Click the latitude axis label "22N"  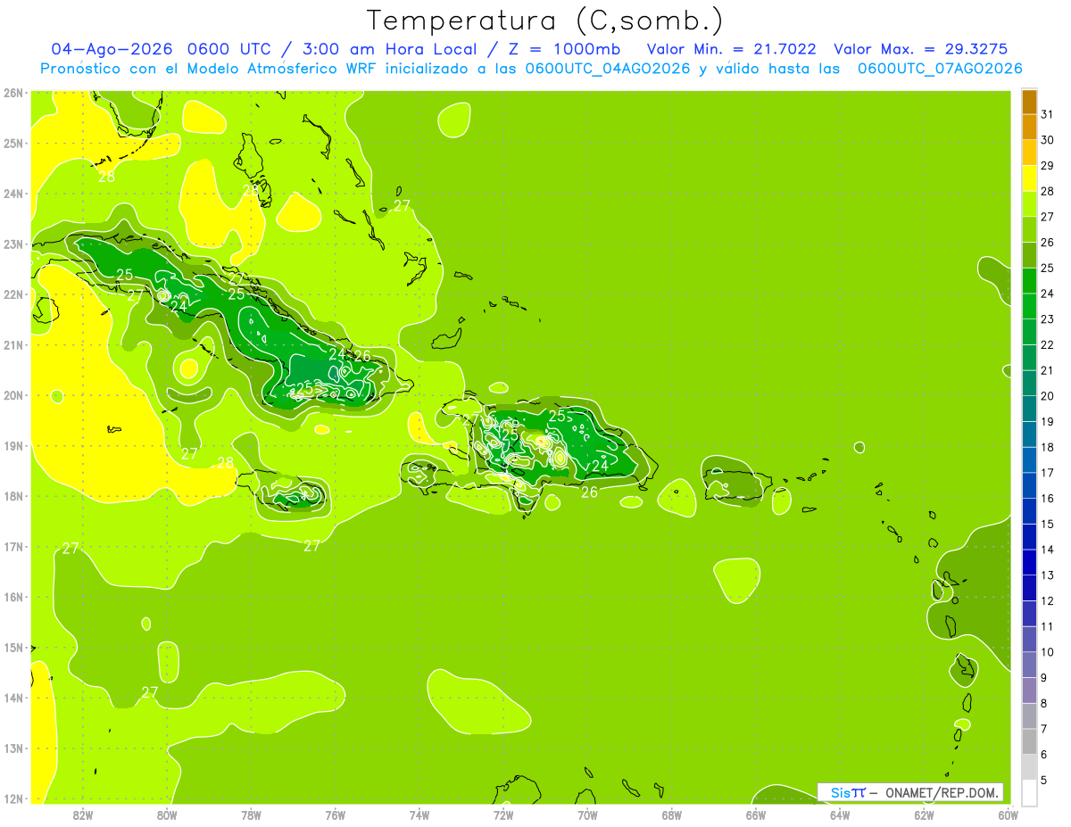pyautogui.click(x=12, y=294)
